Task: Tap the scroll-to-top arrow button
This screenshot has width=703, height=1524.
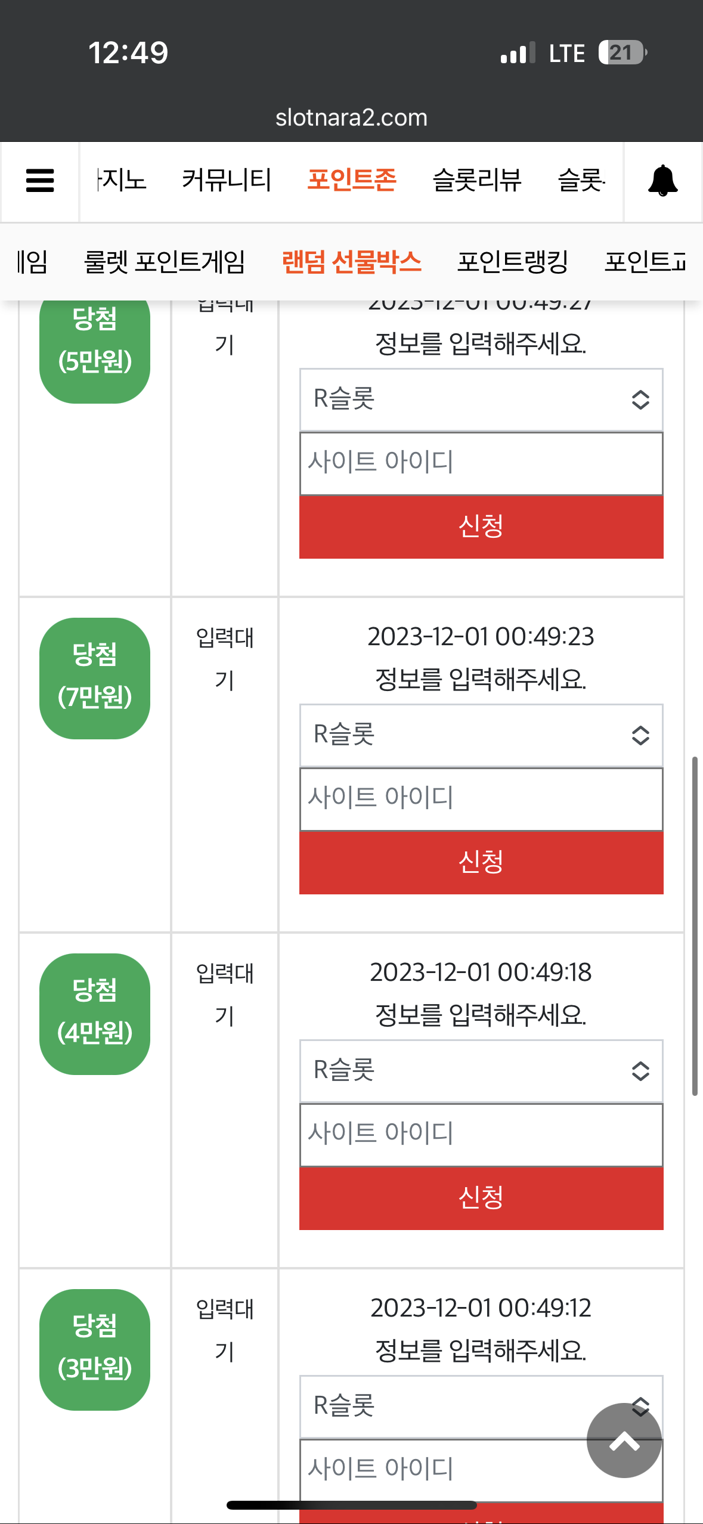Action: (x=624, y=1441)
